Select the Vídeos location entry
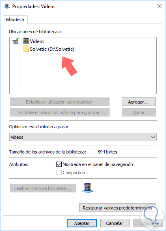Viewport: 166px width, 231px height. coord(34,41)
